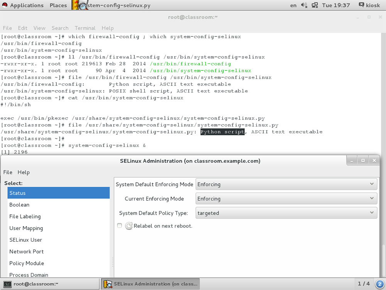The image size is (386, 290).
Task: Click the muted volume icon
Action: pyautogui.click(x=304, y=5)
